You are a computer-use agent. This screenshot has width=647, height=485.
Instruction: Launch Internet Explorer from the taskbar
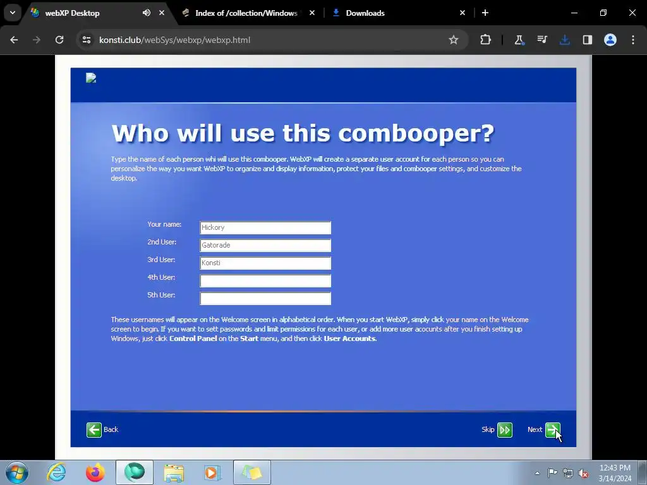pos(56,472)
